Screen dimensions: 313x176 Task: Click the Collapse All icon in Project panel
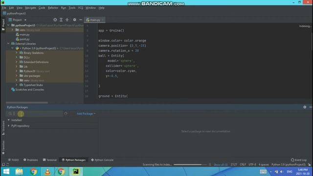(x=67, y=20)
